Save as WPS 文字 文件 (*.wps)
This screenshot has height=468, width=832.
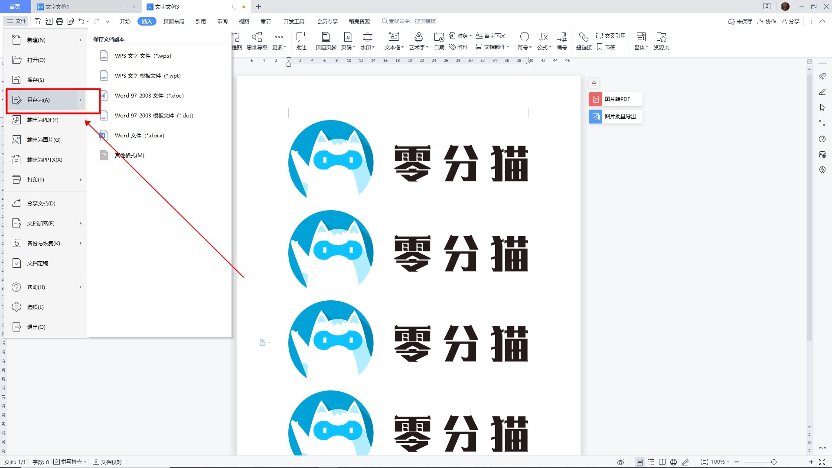pos(143,55)
